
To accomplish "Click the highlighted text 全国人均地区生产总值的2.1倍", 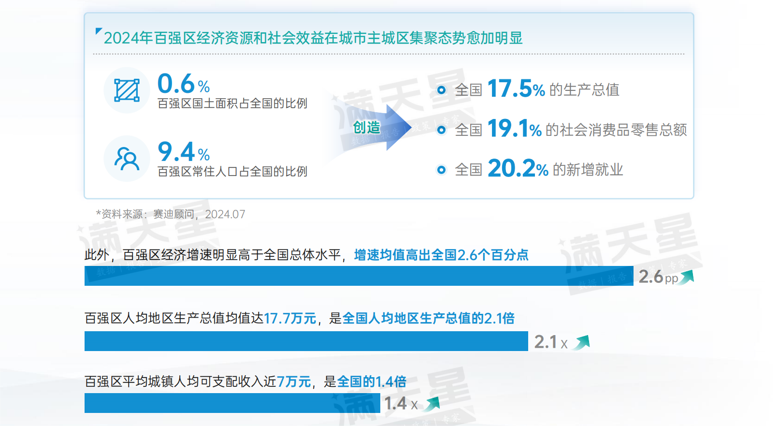I will pyautogui.click(x=429, y=318).
